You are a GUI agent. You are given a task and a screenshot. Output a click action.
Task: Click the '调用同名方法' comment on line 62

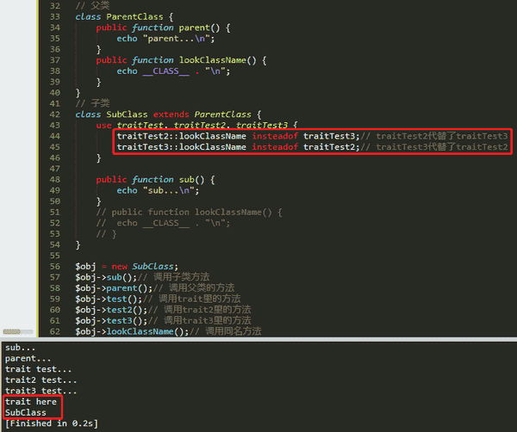tap(234, 331)
